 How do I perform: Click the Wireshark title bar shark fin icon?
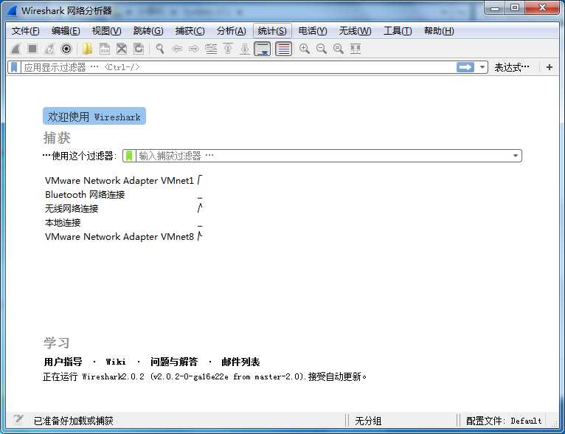point(12,11)
